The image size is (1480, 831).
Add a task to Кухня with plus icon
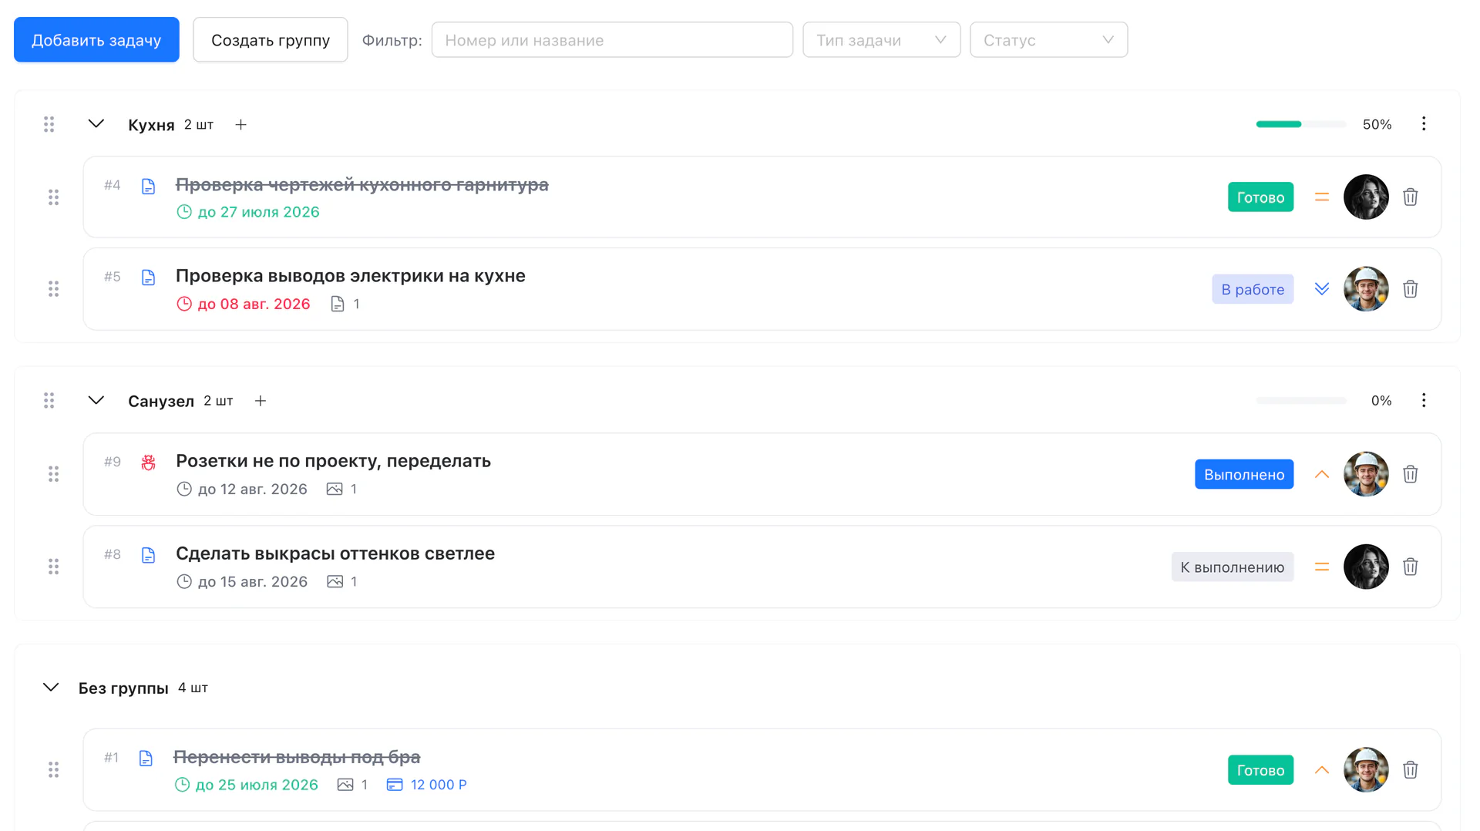pyautogui.click(x=240, y=125)
